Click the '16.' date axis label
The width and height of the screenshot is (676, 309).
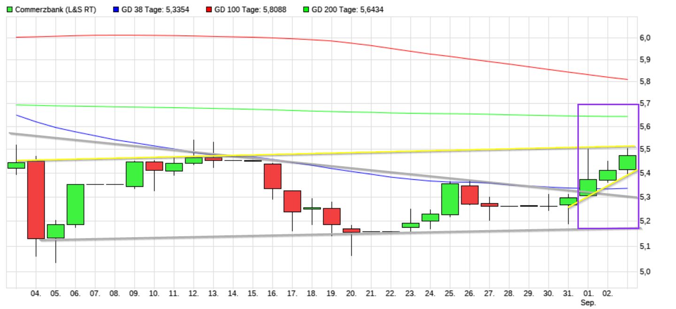[x=272, y=294]
